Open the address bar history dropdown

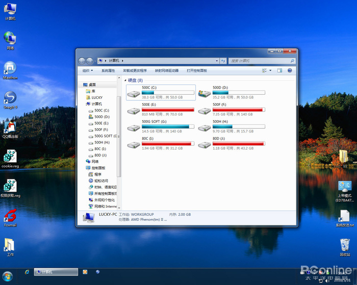(217, 61)
